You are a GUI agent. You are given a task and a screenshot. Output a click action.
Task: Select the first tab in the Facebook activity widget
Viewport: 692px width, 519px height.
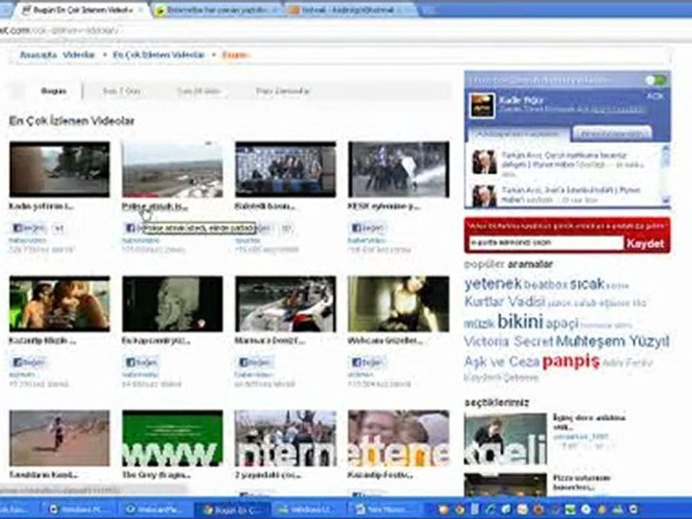coord(518,134)
